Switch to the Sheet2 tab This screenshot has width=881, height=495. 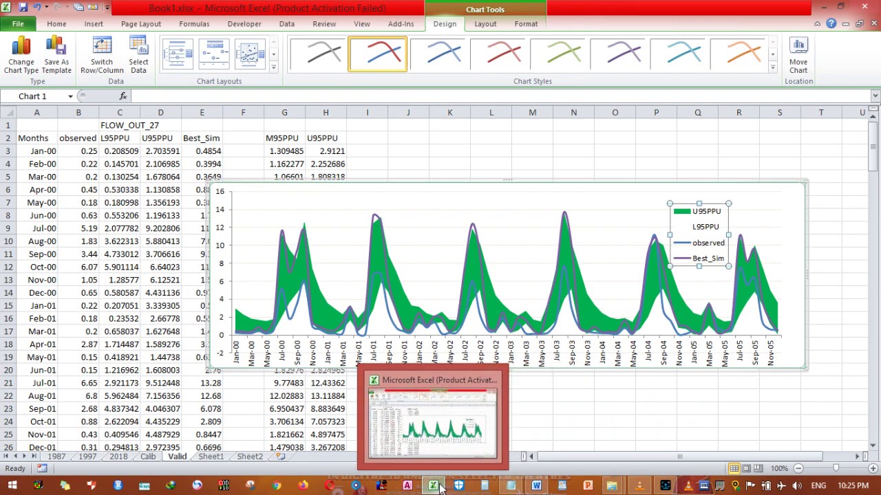(249, 457)
